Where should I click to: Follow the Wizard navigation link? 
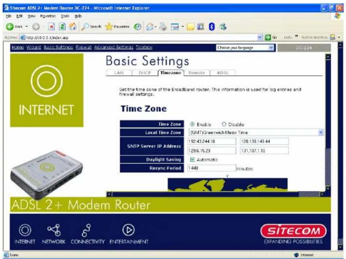pos(34,47)
